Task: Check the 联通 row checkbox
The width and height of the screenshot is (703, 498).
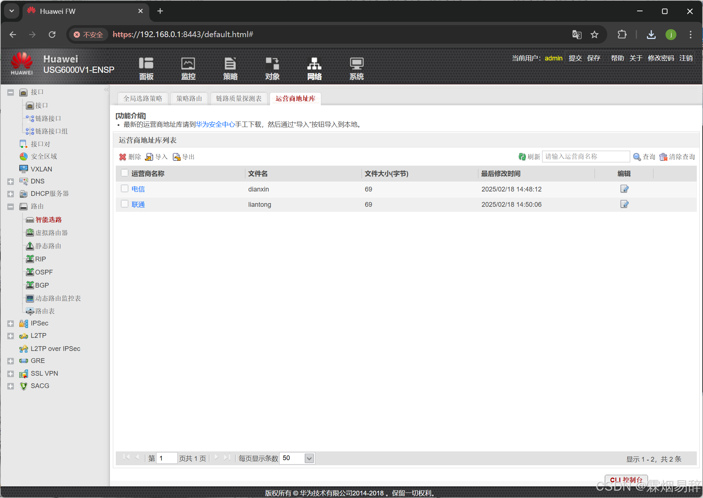Action: 125,204
